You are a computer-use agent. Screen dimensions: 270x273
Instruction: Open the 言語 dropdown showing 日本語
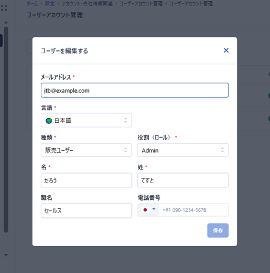point(86,120)
